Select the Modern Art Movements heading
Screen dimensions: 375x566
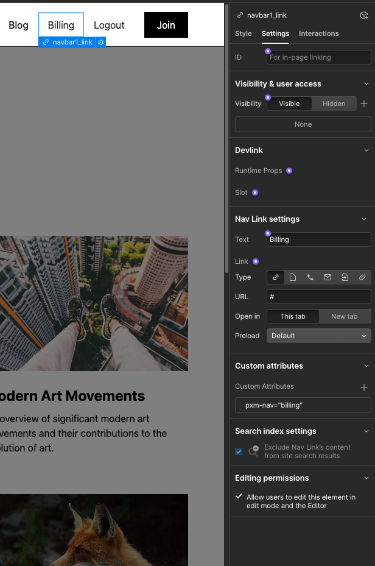(x=72, y=396)
